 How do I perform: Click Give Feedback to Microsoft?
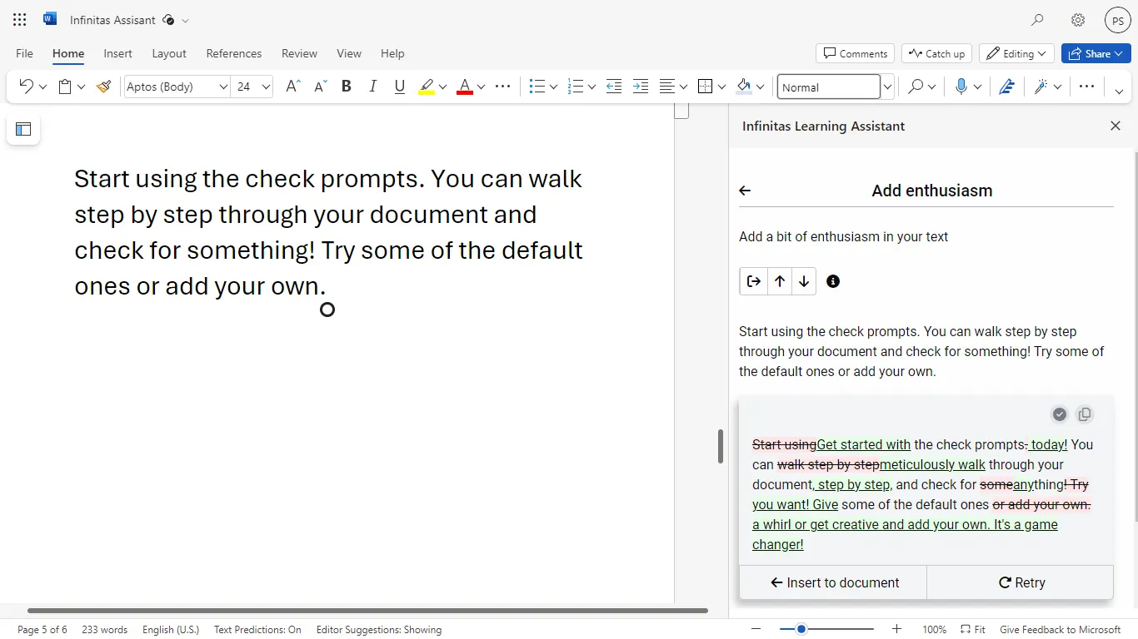1061,630
